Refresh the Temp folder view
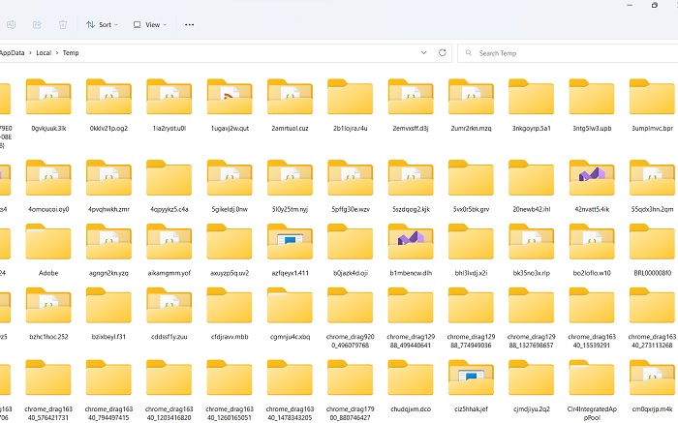Screen dimensions: 678x423 [444, 52]
